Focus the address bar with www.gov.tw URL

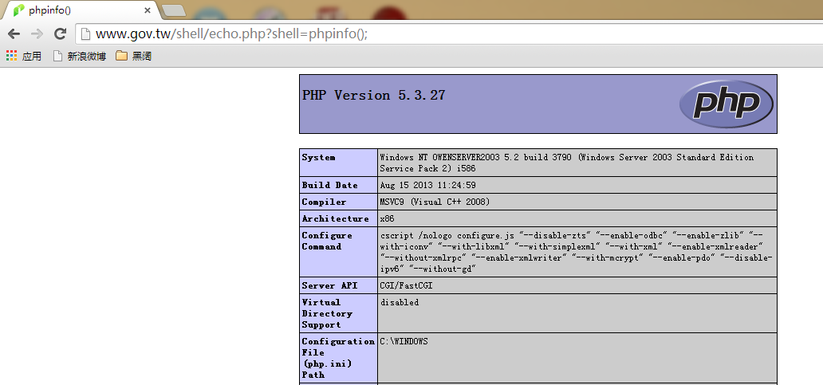[x=451, y=34]
